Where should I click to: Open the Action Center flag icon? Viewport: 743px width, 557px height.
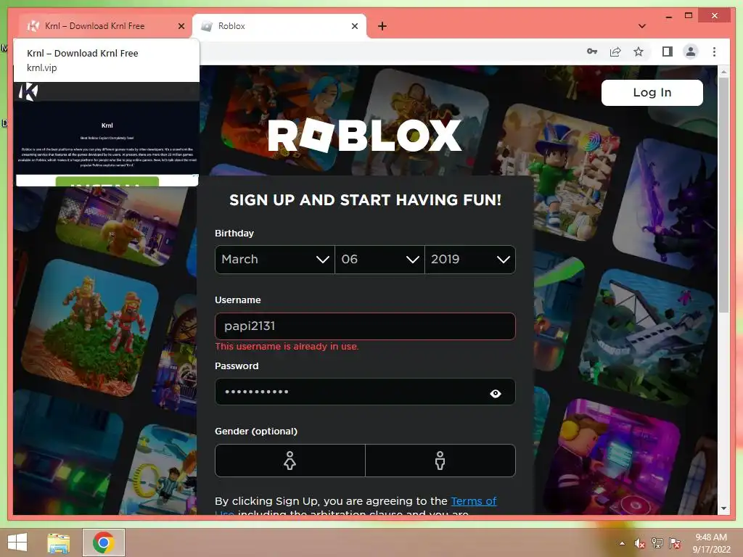pos(675,543)
